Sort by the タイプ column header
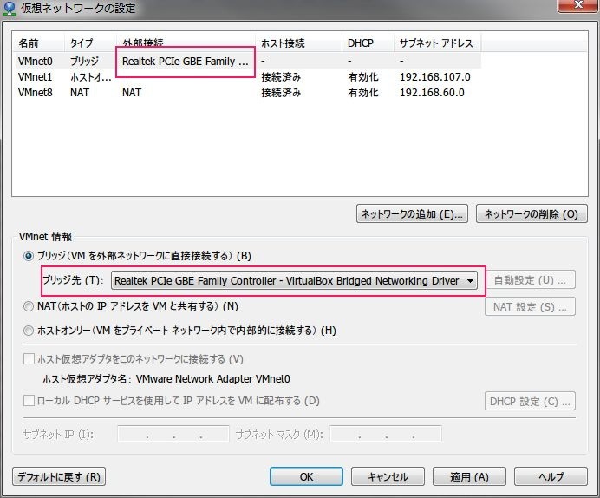This screenshot has height=498, width=600. tap(90, 43)
